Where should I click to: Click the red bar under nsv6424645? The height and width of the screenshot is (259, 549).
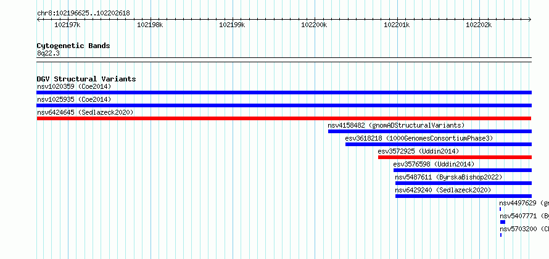(x=284, y=118)
